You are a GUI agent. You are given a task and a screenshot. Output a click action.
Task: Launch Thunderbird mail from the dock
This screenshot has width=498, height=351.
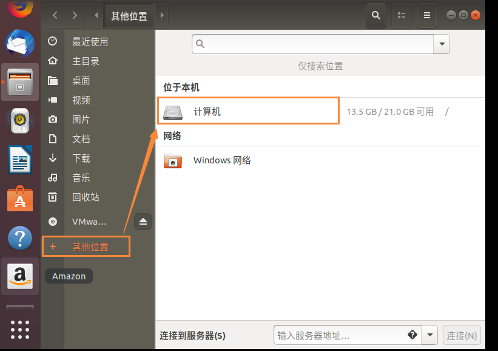(x=20, y=43)
